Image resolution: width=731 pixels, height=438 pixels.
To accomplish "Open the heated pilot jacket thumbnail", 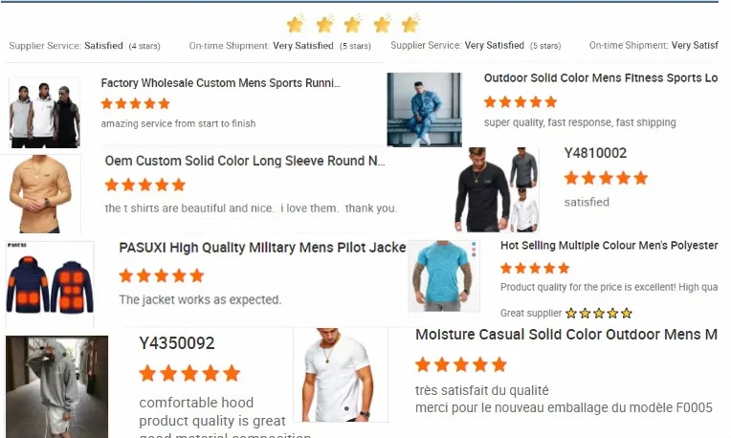I will 50,283.
